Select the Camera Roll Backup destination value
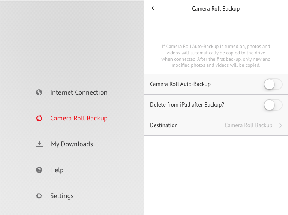Image resolution: width=288 pixels, height=215 pixels. [x=248, y=125]
